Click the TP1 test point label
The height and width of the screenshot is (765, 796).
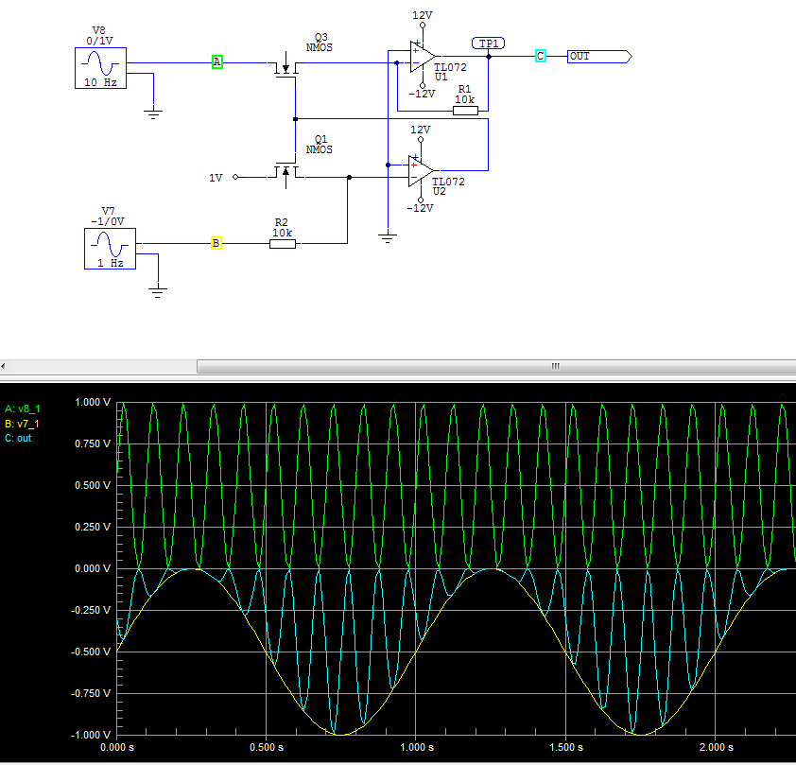(x=489, y=43)
